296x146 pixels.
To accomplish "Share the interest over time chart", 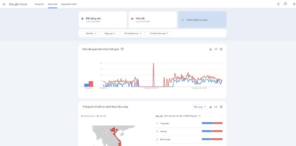I will click(221, 49).
